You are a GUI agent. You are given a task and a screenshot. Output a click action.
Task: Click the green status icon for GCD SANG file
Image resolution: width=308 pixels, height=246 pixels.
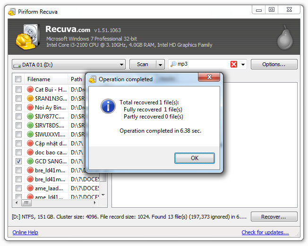(x=30, y=161)
